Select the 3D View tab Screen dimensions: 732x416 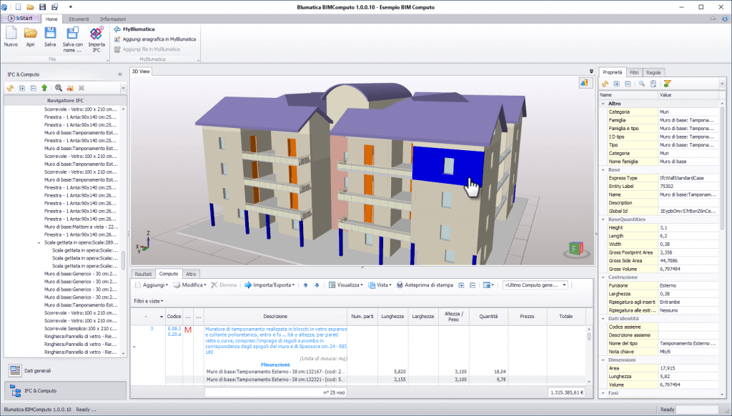(141, 71)
